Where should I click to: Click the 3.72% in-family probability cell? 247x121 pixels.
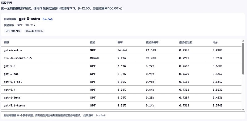pos(150,66)
